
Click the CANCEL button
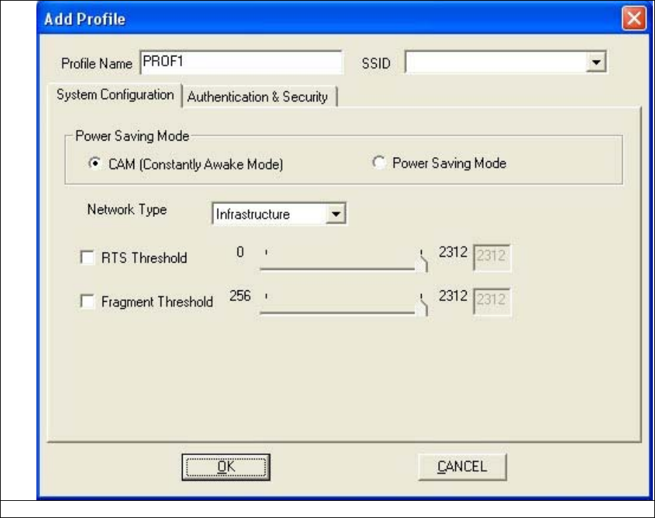point(462,467)
